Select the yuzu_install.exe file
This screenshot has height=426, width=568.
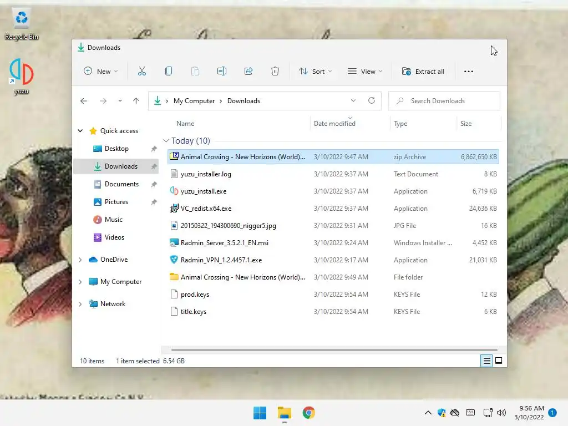pyautogui.click(x=333, y=191)
